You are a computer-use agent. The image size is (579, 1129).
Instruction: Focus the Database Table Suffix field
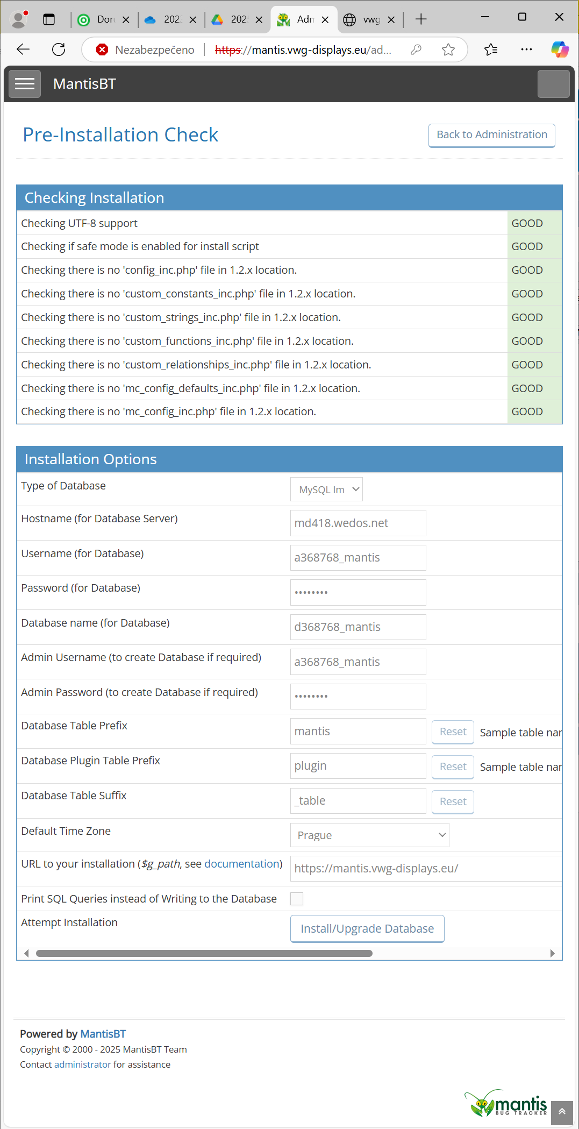coord(358,801)
